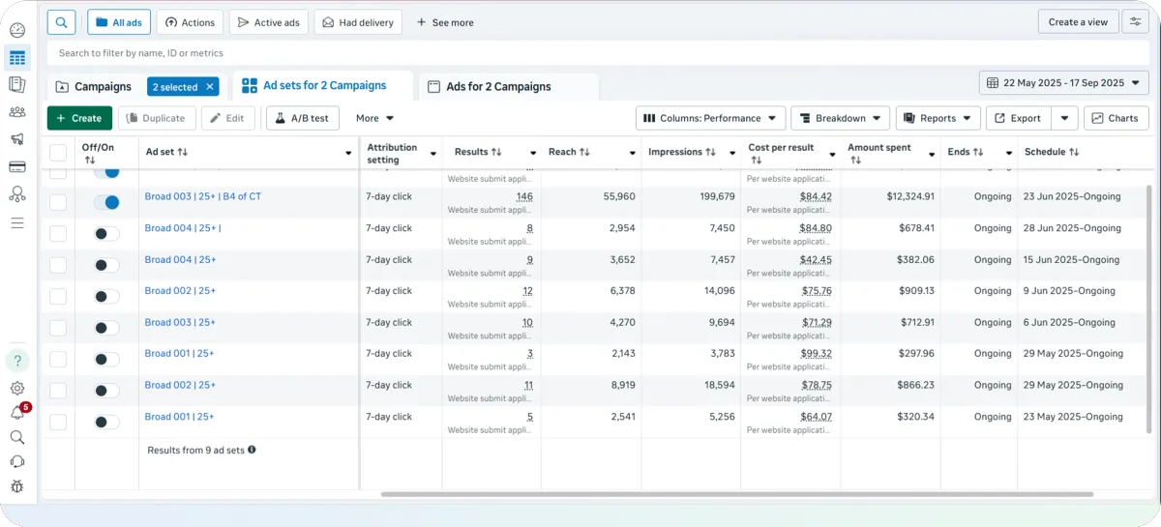Click the billing card icon in sidebar
The height and width of the screenshot is (527, 1161).
pyautogui.click(x=17, y=167)
